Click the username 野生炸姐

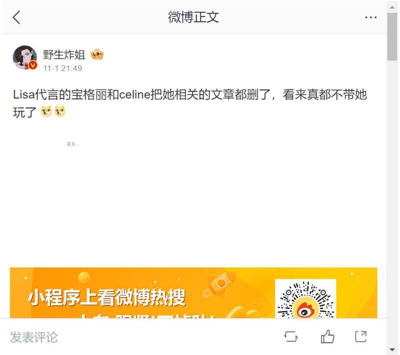(64, 55)
